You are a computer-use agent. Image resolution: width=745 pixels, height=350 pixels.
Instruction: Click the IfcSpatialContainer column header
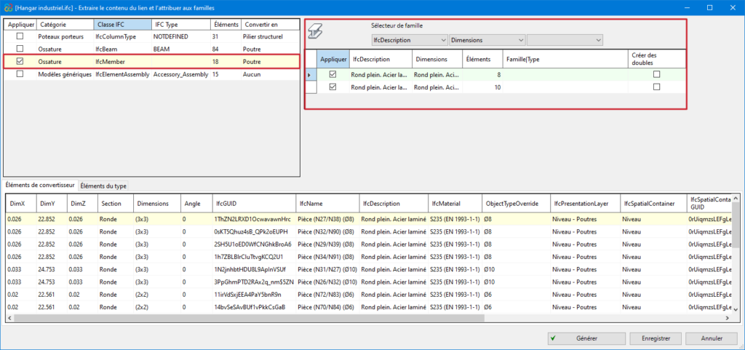pyautogui.click(x=653, y=203)
